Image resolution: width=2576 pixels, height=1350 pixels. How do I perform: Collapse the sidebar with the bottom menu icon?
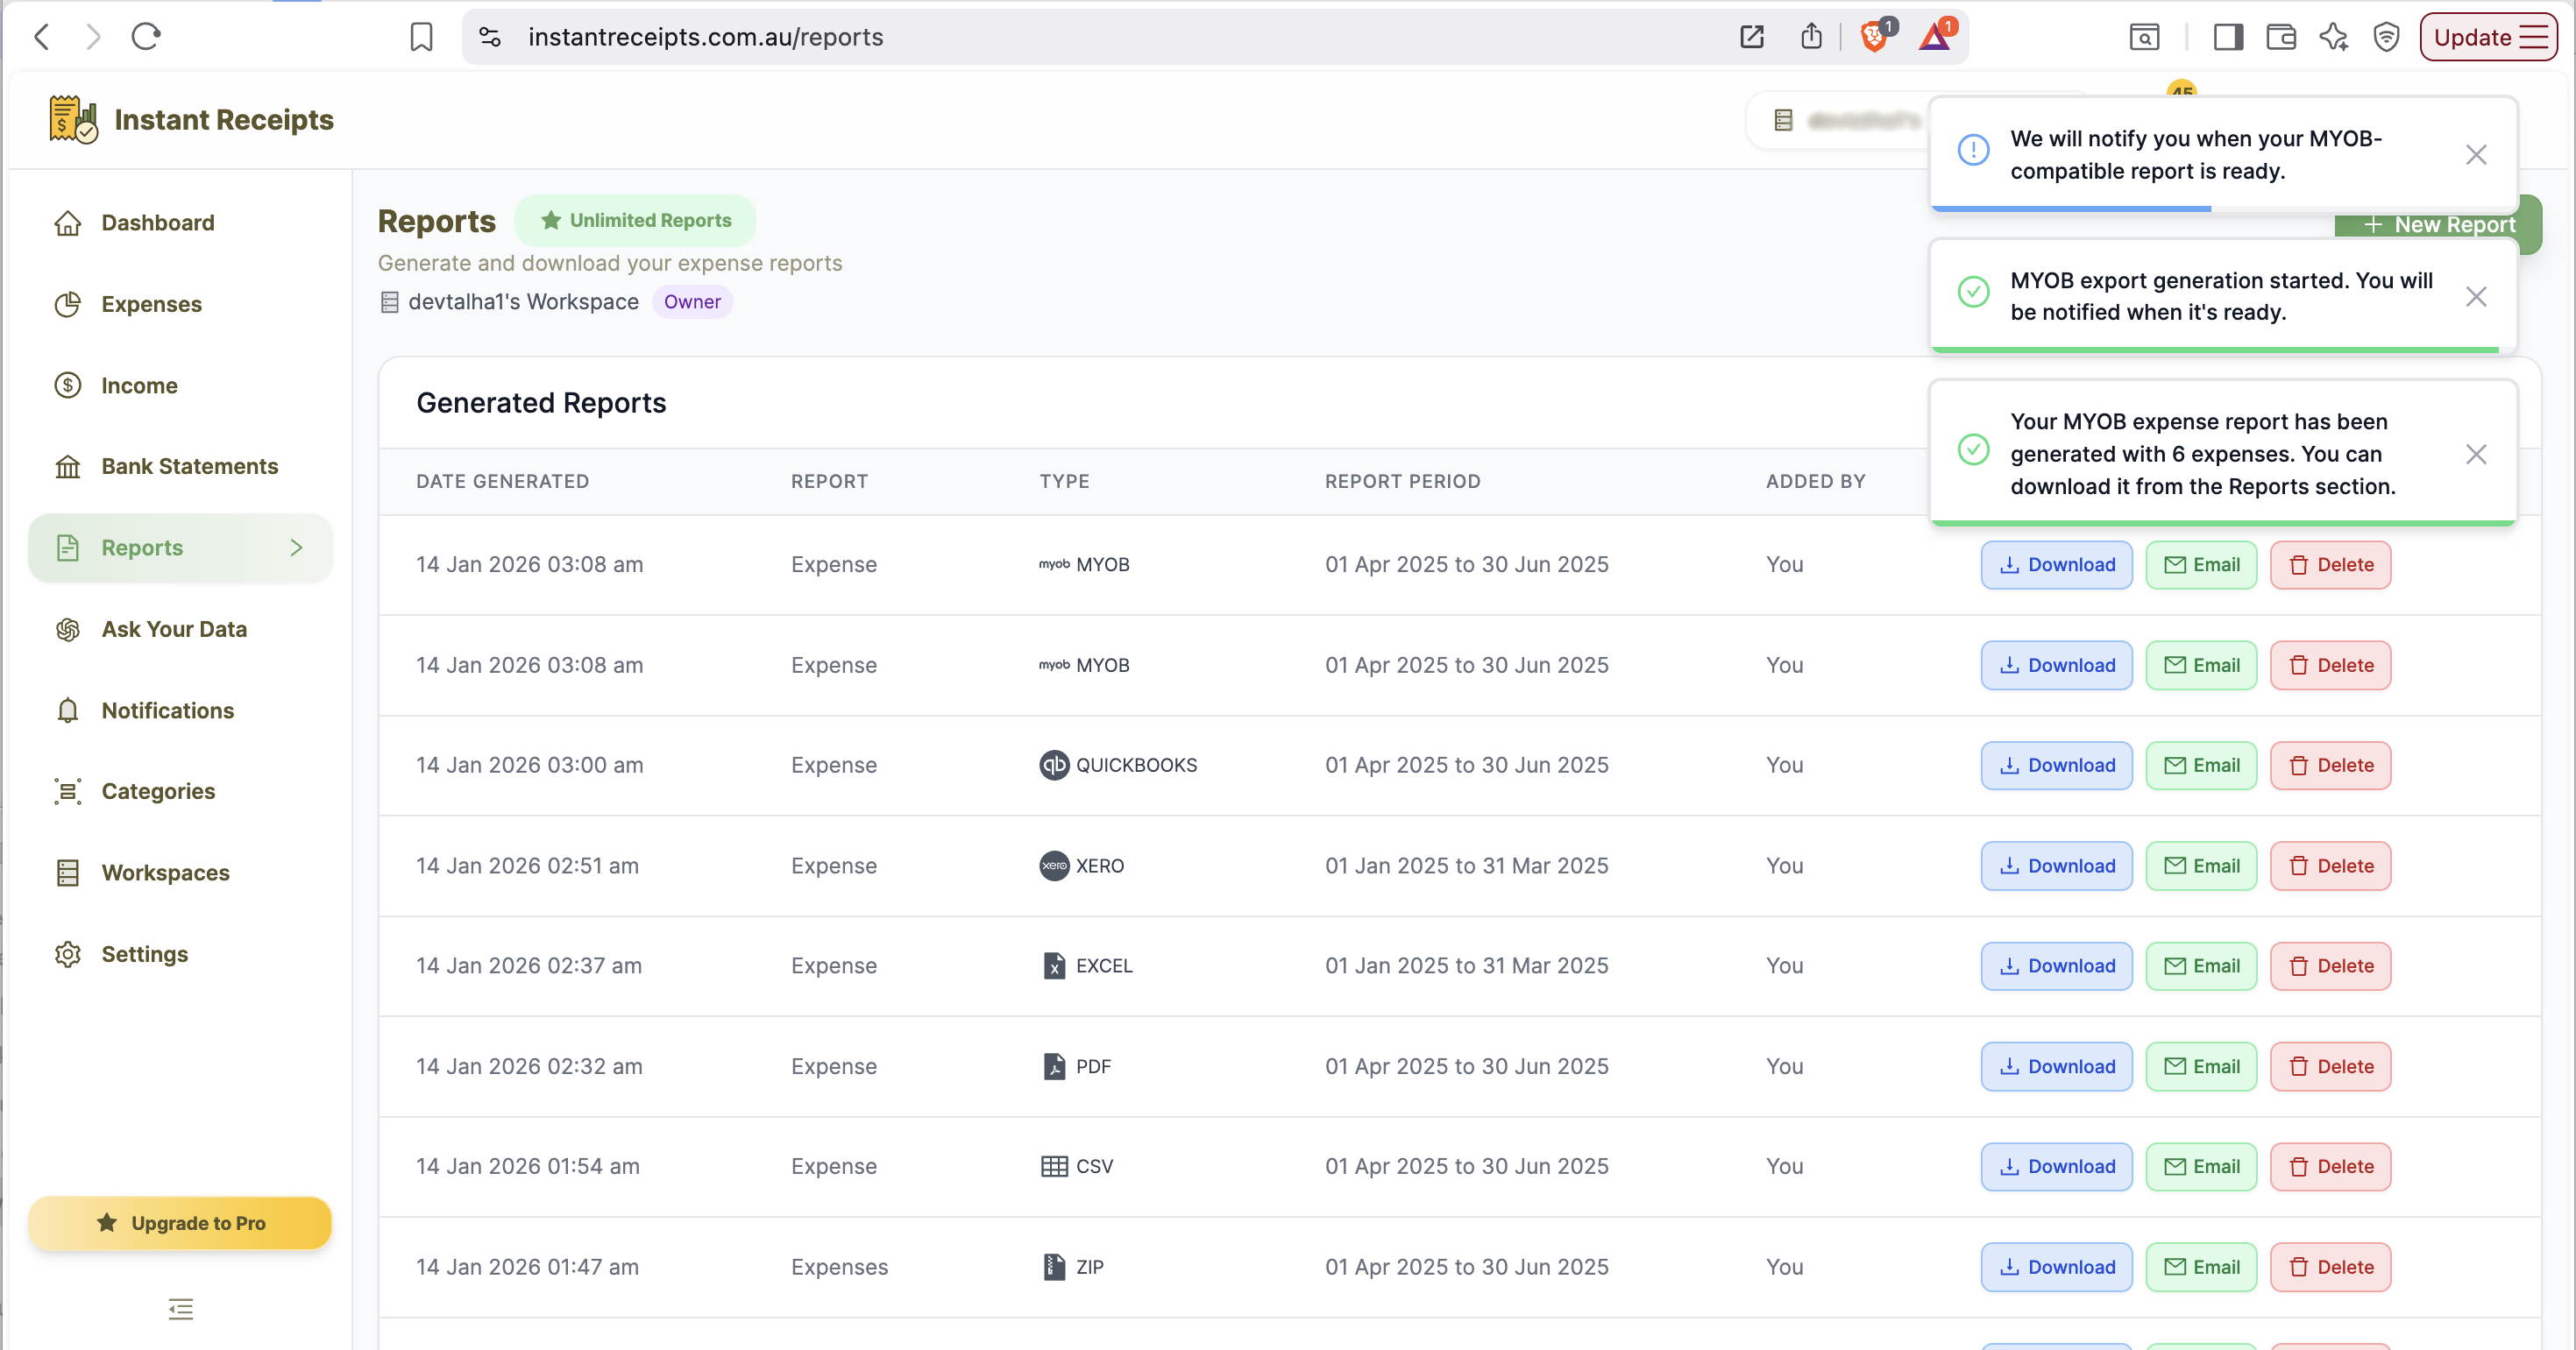click(180, 1309)
